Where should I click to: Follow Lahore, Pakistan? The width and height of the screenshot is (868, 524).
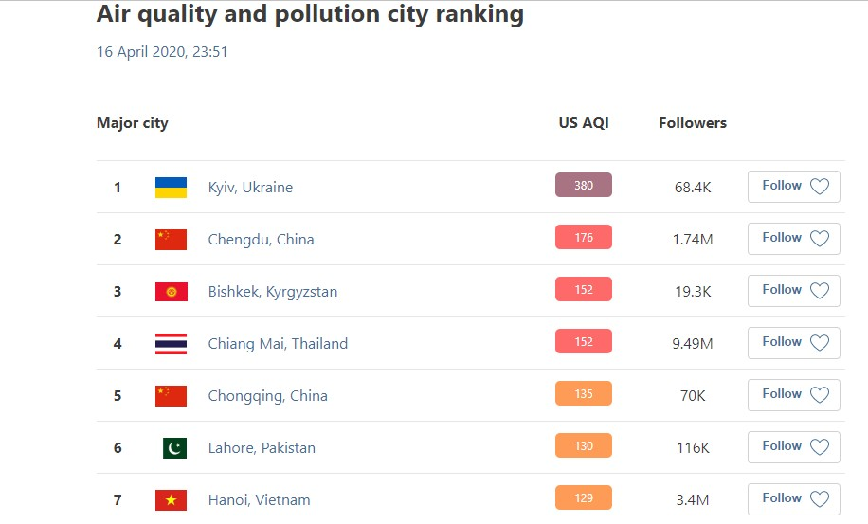click(x=794, y=447)
